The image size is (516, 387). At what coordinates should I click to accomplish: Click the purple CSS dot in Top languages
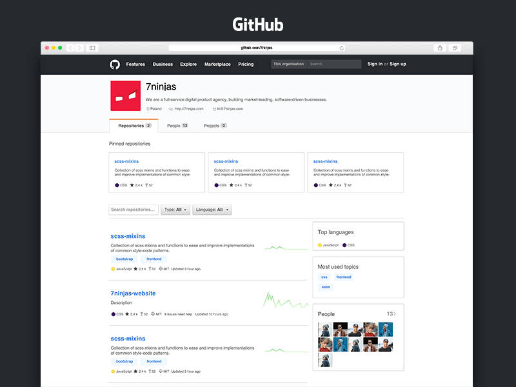point(344,245)
